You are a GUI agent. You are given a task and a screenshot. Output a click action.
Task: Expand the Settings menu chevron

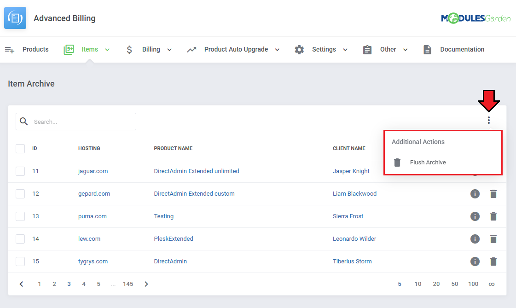click(345, 50)
